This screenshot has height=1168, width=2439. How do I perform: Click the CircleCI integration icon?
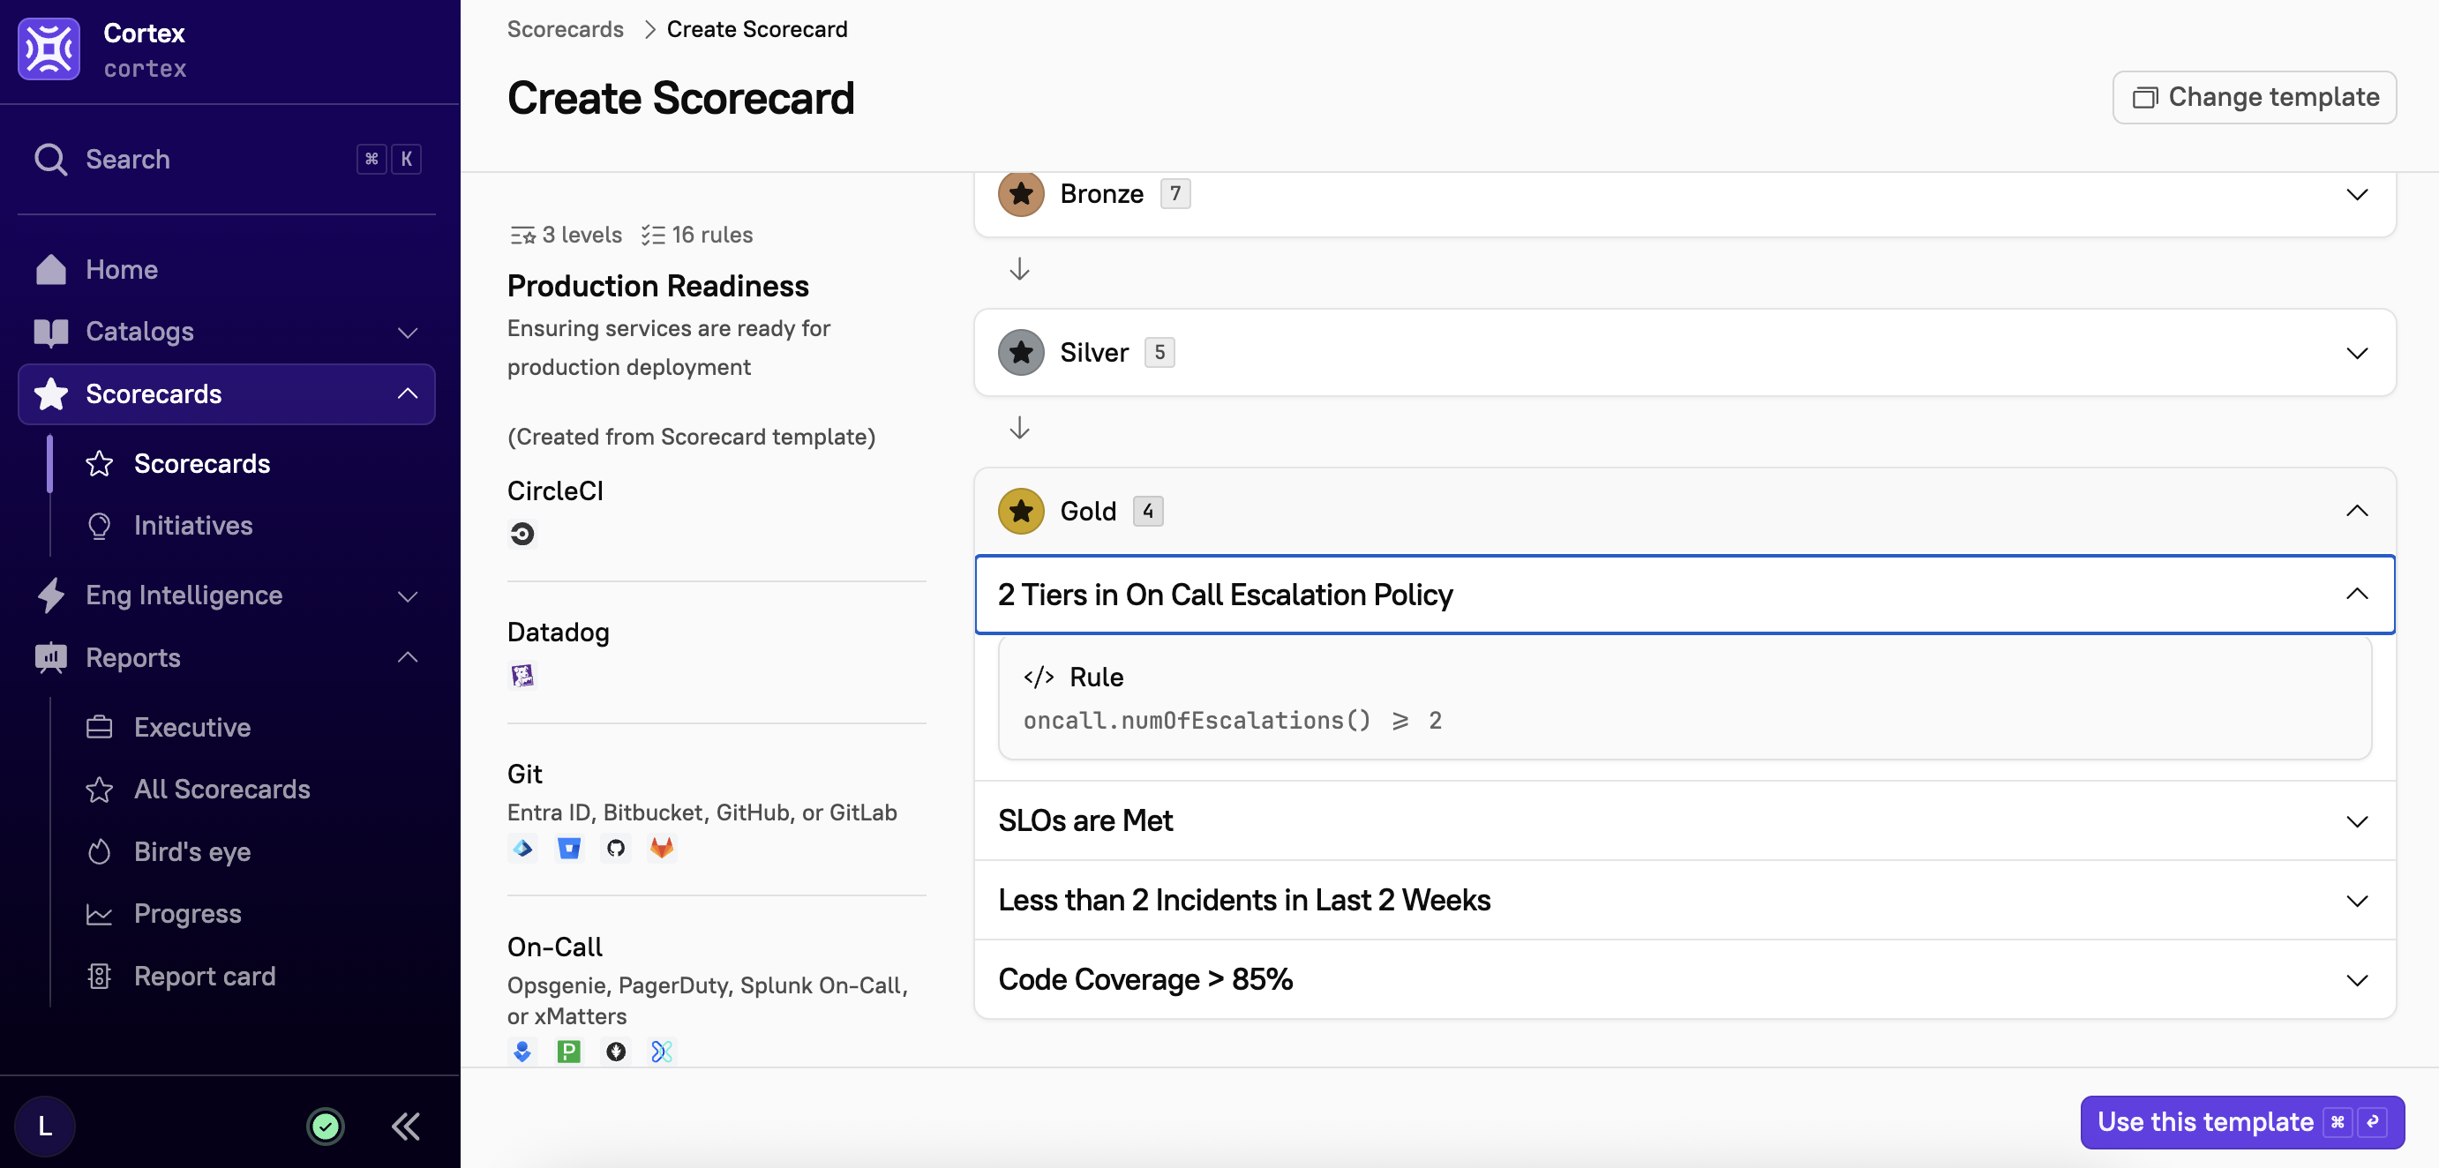click(522, 535)
